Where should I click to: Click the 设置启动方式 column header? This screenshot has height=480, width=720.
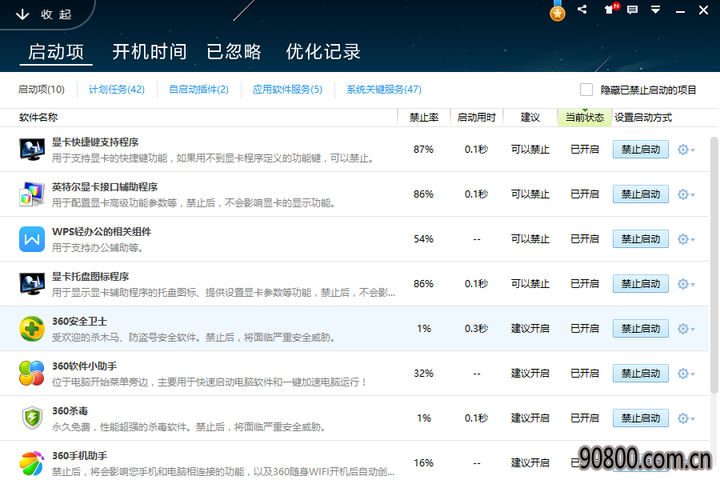point(643,118)
